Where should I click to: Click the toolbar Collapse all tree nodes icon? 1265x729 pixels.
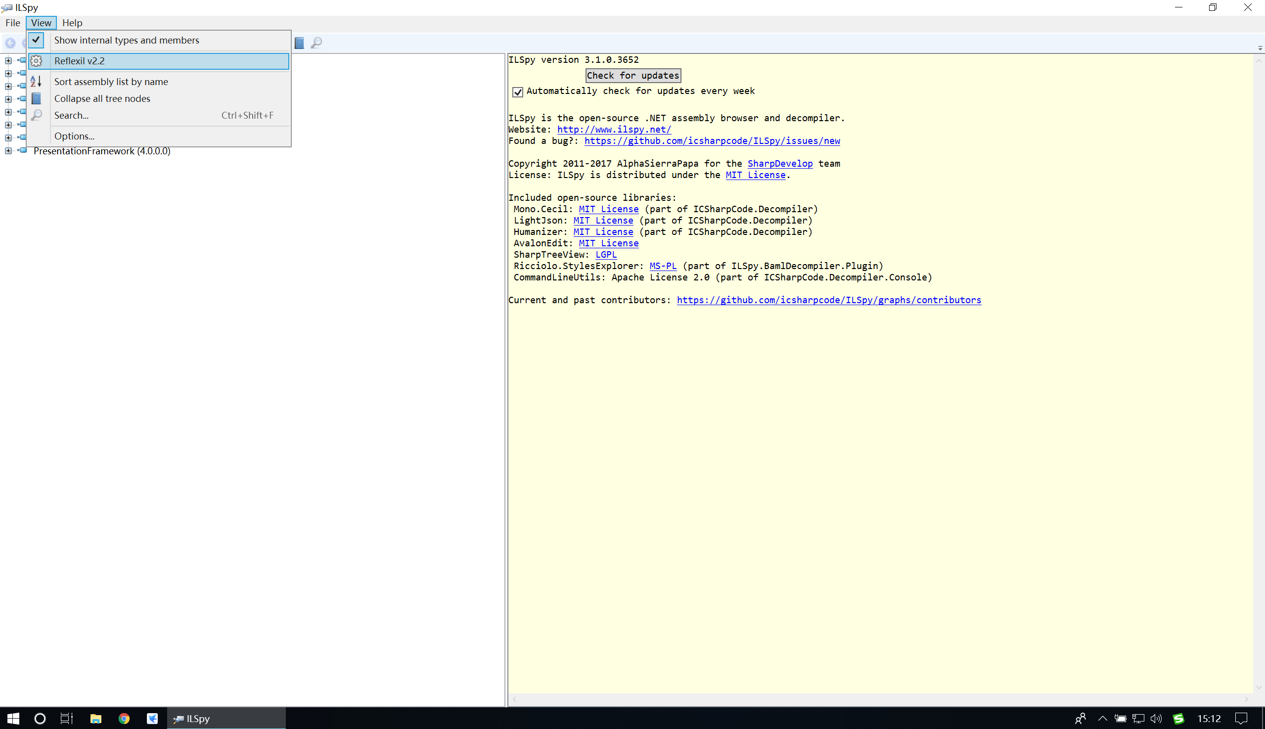[299, 43]
